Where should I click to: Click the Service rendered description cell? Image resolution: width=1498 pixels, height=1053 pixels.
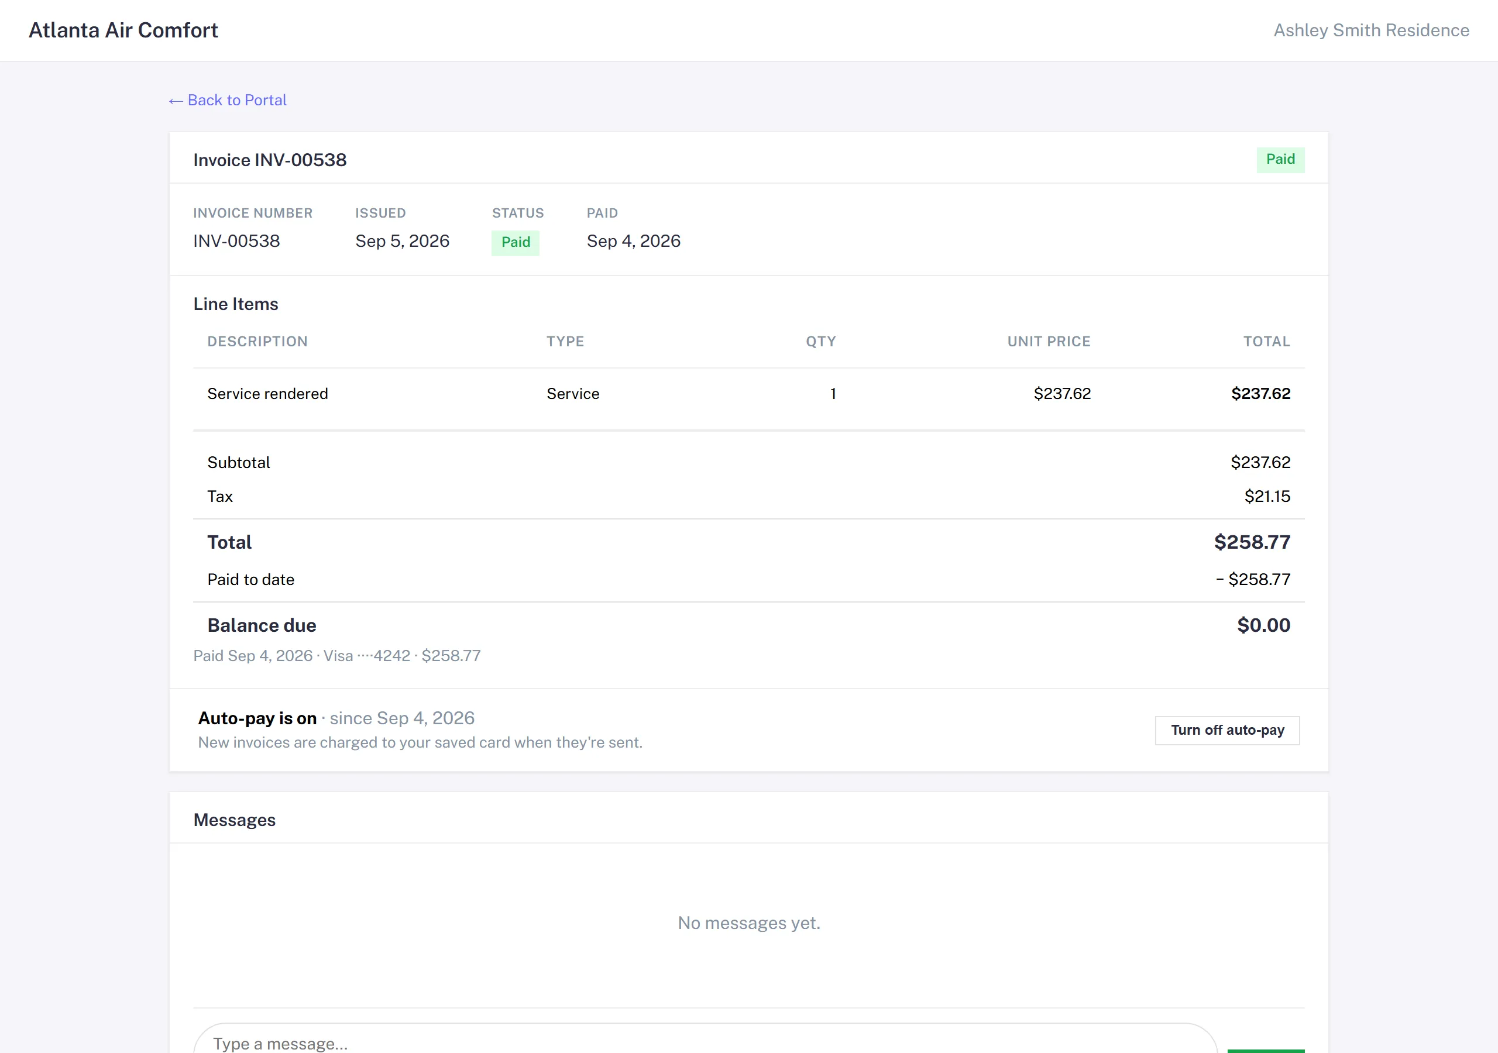click(267, 393)
